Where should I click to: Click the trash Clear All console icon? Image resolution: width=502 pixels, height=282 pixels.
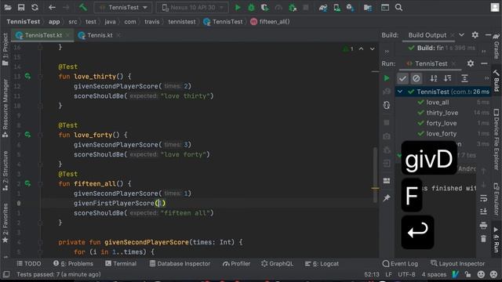pos(483,239)
